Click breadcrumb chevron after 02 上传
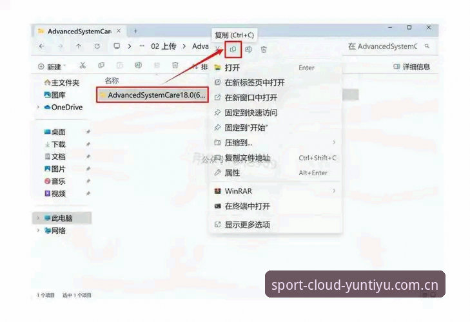The image size is (470, 322). click(184, 46)
